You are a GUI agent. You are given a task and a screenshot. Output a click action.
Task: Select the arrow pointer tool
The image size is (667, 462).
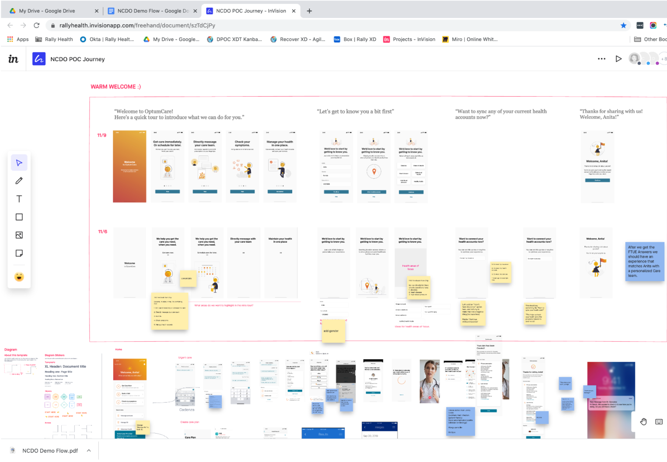click(x=19, y=163)
